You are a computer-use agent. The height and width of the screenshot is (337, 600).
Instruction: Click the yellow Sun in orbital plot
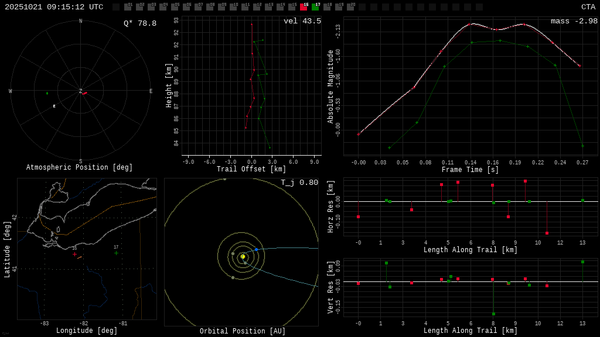243,256
